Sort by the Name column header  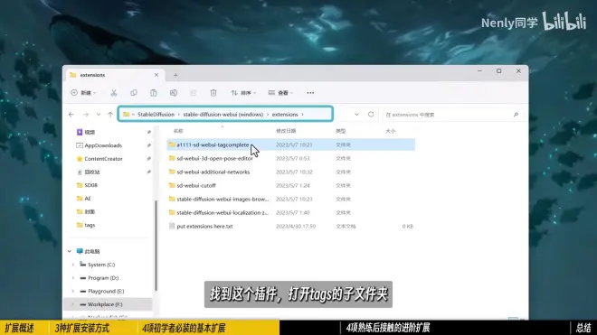point(178,131)
